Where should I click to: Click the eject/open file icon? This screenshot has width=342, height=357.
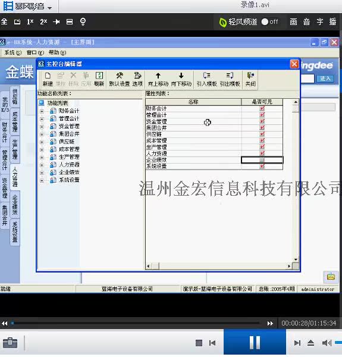pyautogui.click(x=310, y=343)
